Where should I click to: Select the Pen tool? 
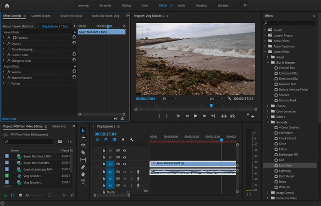click(x=83, y=167)
